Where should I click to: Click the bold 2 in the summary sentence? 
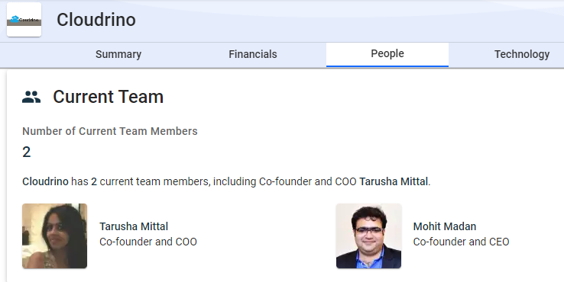[94, 181]
